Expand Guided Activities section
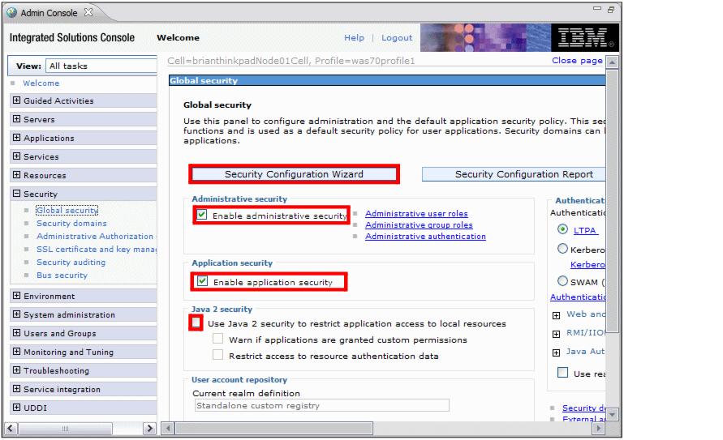 (x=16, y=100)
